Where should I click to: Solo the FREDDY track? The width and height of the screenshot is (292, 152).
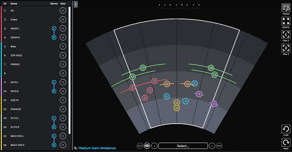(63, 64)
